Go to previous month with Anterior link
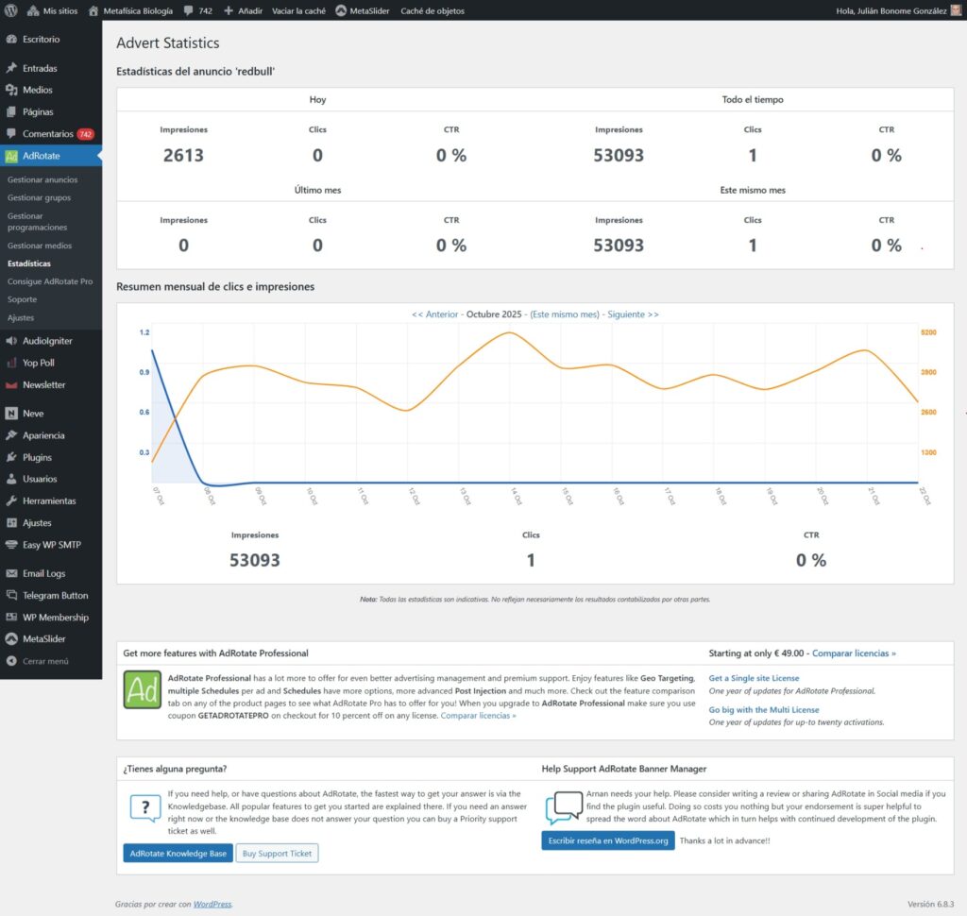The height and width of the screenshot is (916, 967). click(435, 314)
